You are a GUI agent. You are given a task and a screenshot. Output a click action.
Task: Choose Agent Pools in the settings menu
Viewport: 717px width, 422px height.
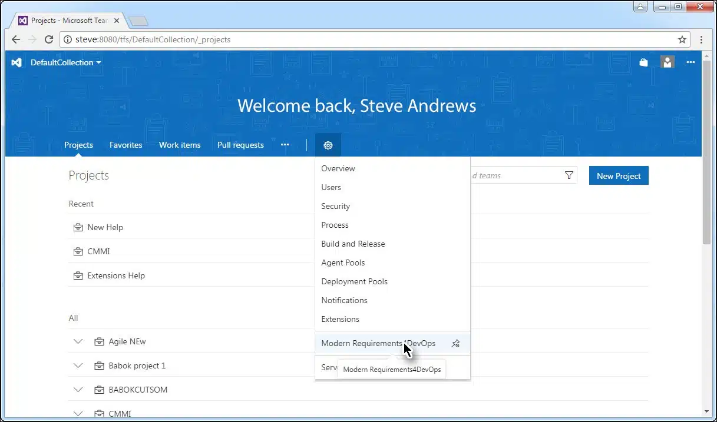(x=343, y=262)
